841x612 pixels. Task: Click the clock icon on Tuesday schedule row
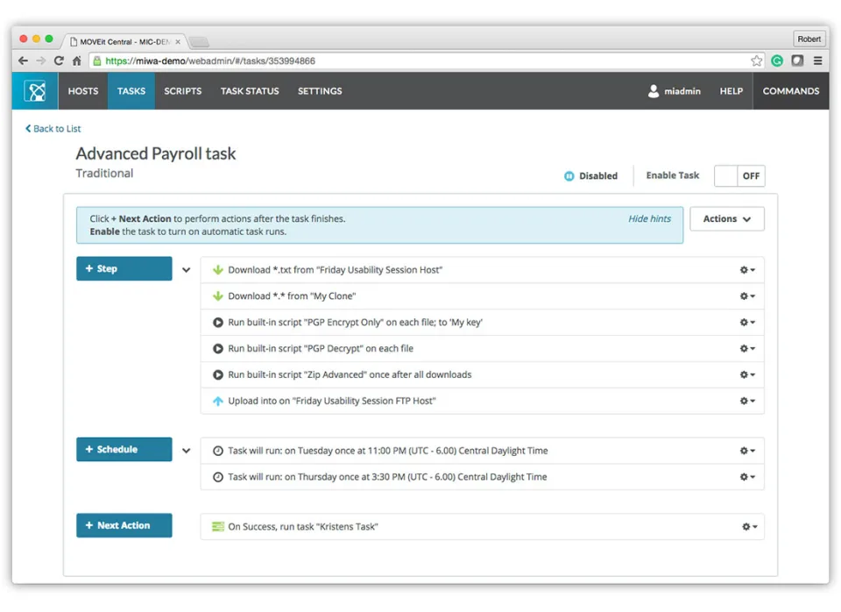coord(218,451)
